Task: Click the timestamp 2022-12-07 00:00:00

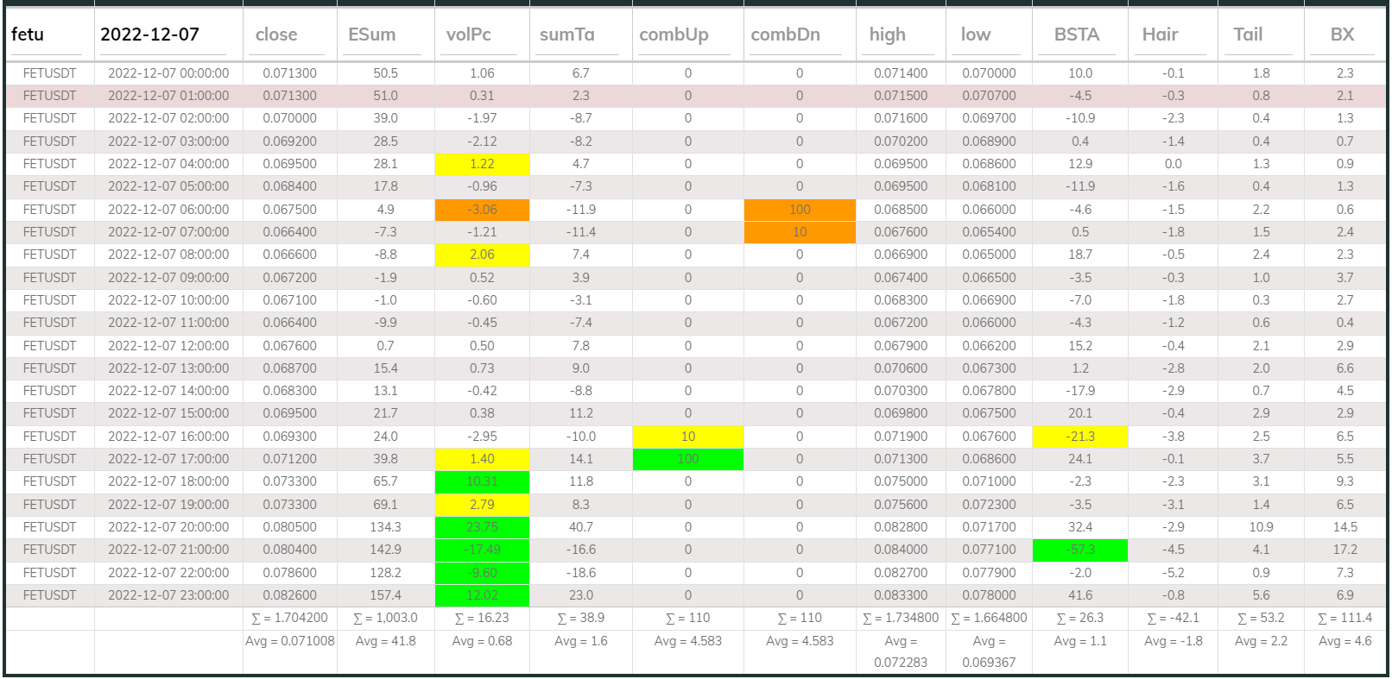Action: (168, 73)
